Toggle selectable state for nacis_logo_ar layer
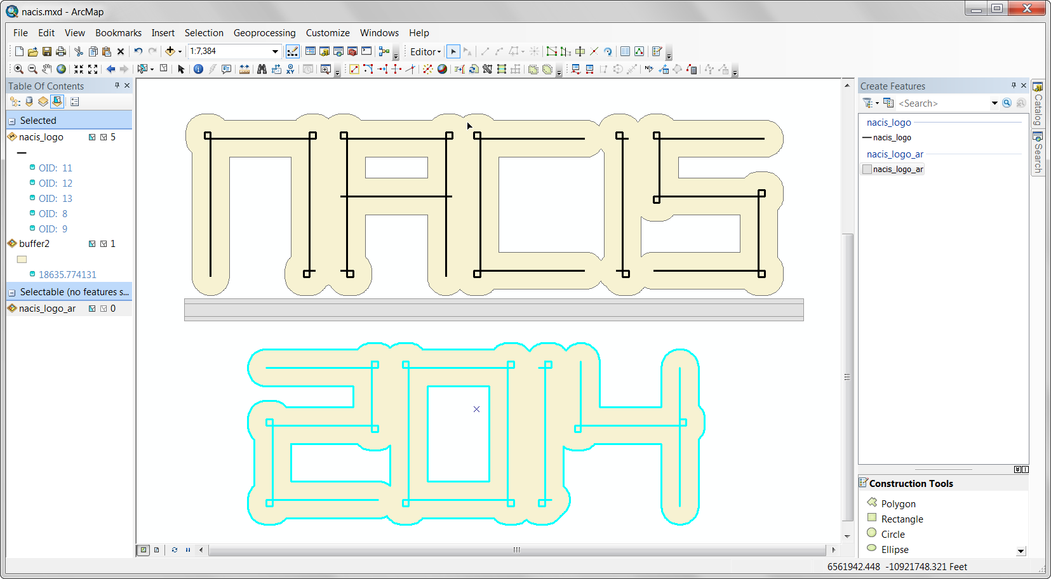Image resolution: width=1051 pixels, height=579 pixels. (92, 309)
